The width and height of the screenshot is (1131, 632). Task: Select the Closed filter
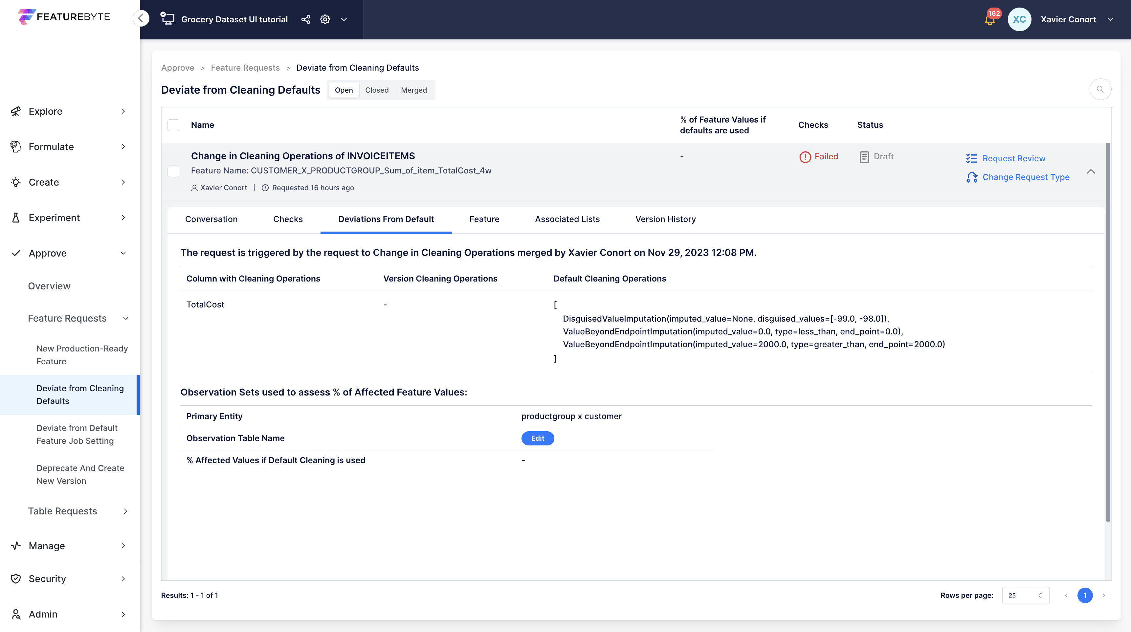coord(377,90)
